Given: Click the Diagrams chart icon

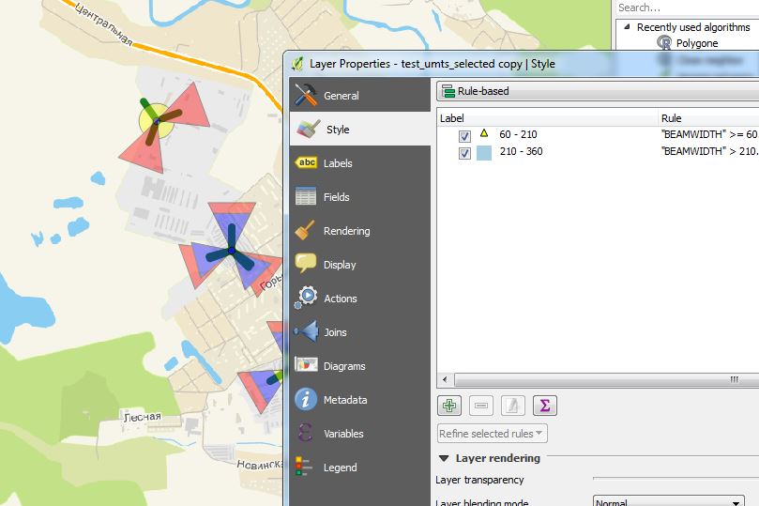Looking at the screenshot, I should (x=306, y=366).
